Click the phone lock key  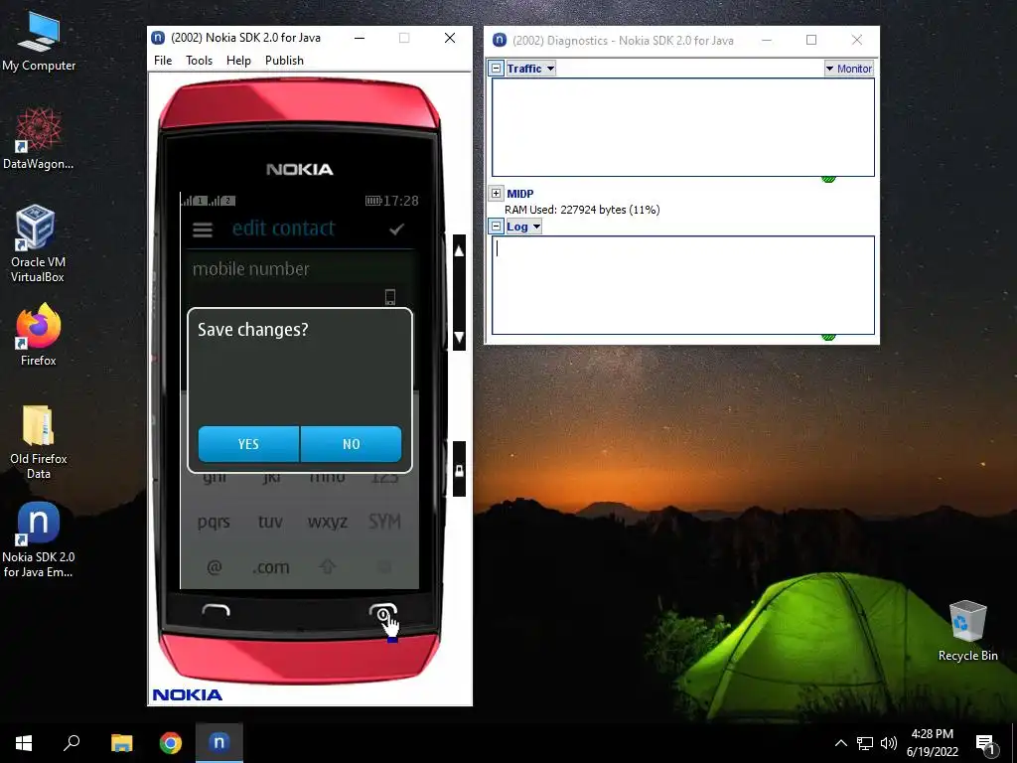pyautogui.click(x=459, y=469)
